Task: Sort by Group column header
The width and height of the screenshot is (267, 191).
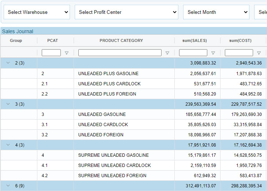Action: pyautogui.click(x=16, y=40)
